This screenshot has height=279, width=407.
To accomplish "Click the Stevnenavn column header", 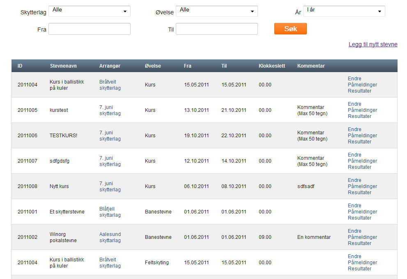I will point(63,66).
